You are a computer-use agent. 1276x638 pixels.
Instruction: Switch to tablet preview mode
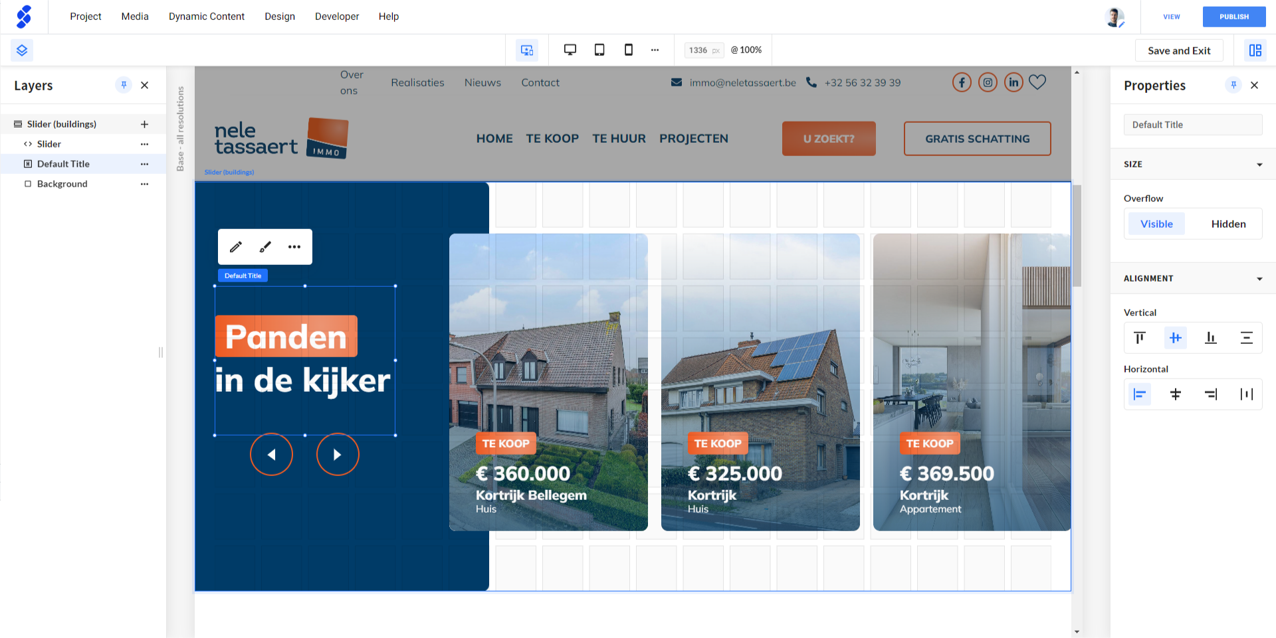point(599,49)
